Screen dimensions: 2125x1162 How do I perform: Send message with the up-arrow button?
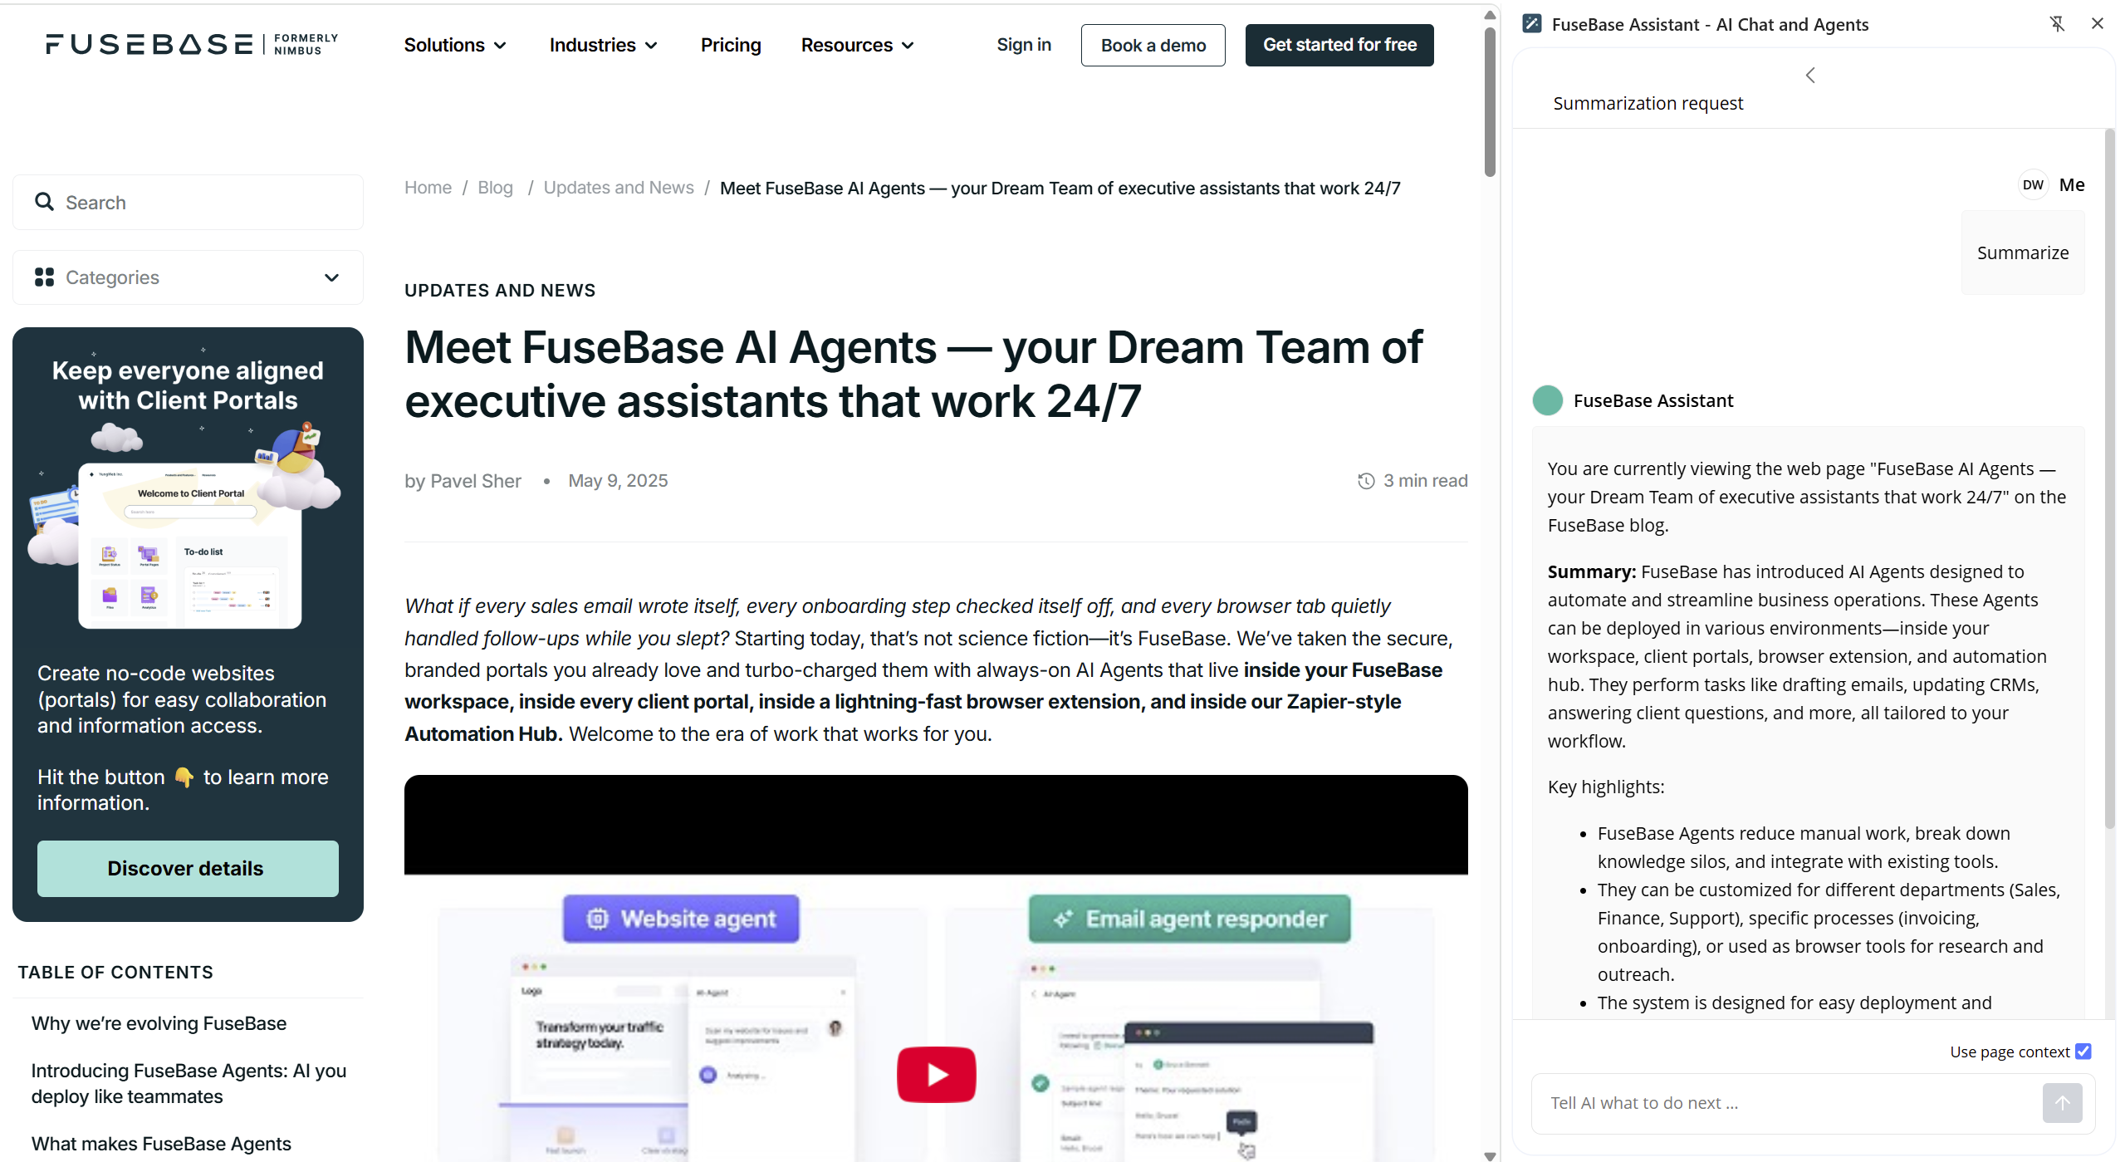(2062, 1103)
